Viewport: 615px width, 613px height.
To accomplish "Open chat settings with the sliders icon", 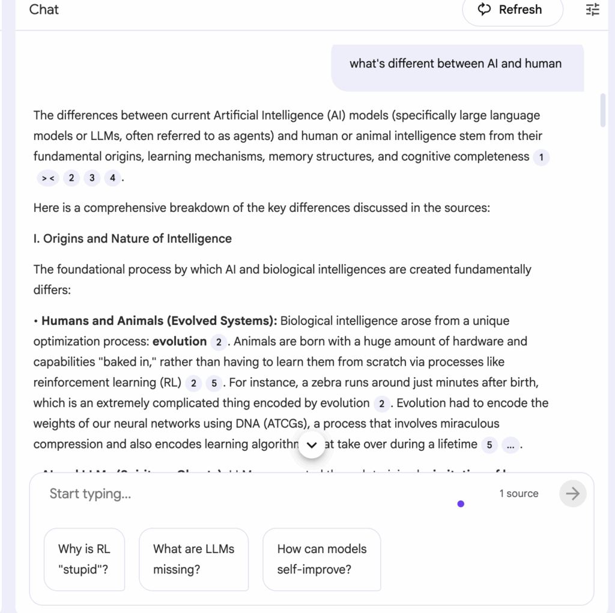I will coord(592,10).
